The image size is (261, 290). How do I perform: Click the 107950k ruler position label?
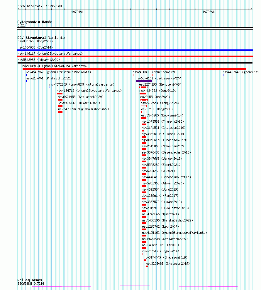click(x=209, y=12)
